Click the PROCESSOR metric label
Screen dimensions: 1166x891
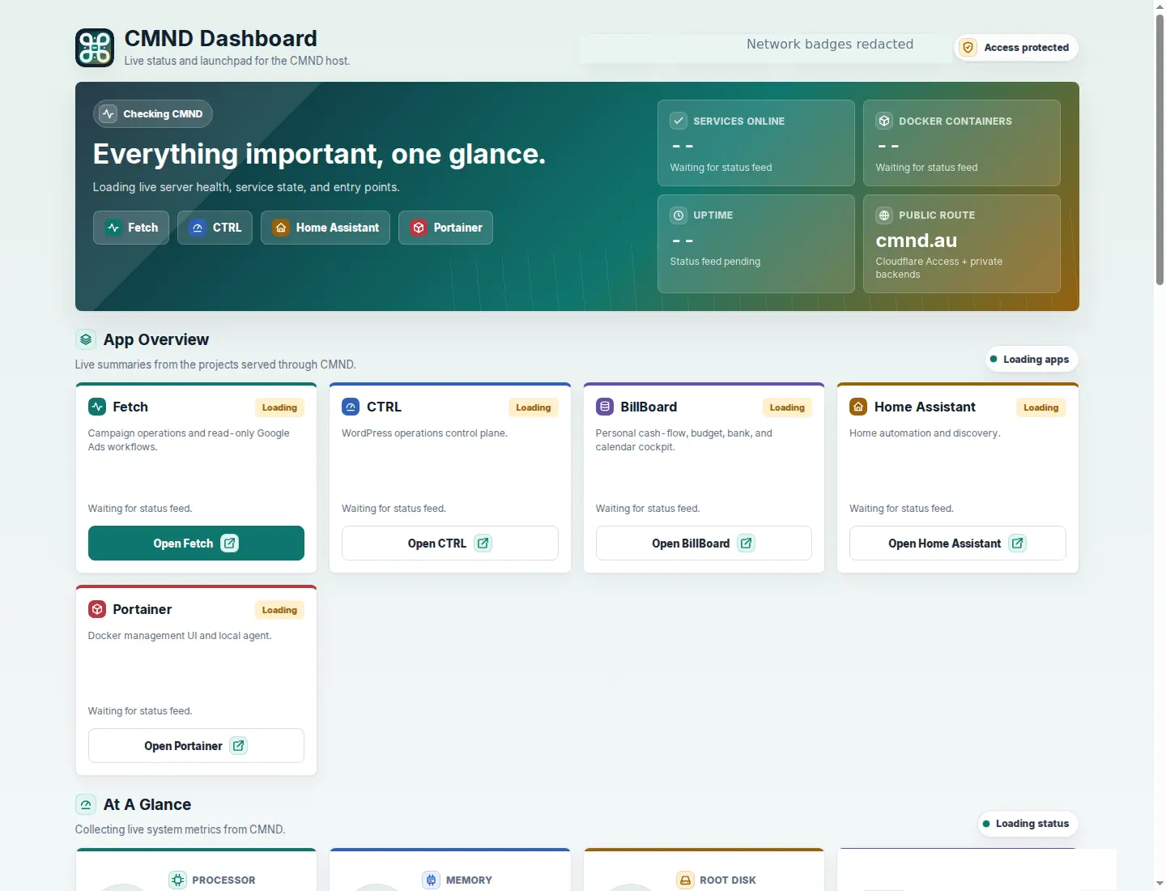pyautogui.click(x=223, y=880)
